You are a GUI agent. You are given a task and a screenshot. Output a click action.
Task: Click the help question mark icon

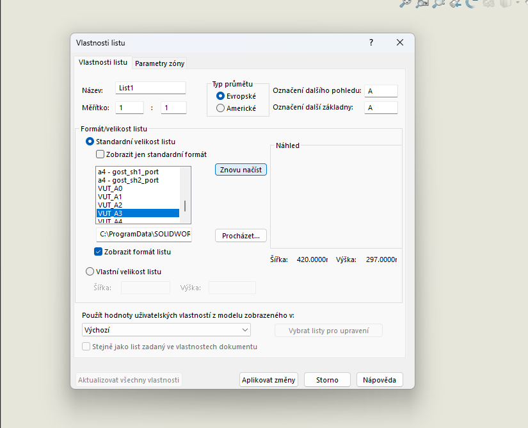click(x=371, y=42)
